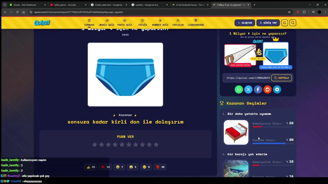Viewport: 328px width, 184px height.
Task: Open notifications bell icon
Action: pyautogui.click(x=284, y=23)
